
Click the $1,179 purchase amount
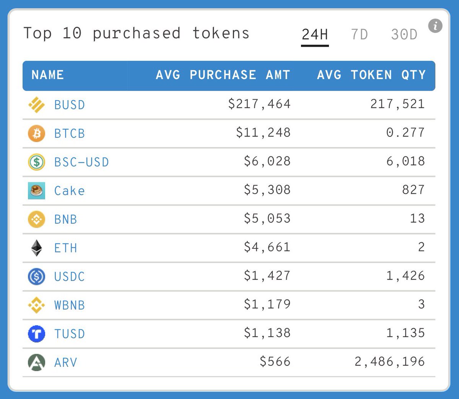[x=267, y=305]
